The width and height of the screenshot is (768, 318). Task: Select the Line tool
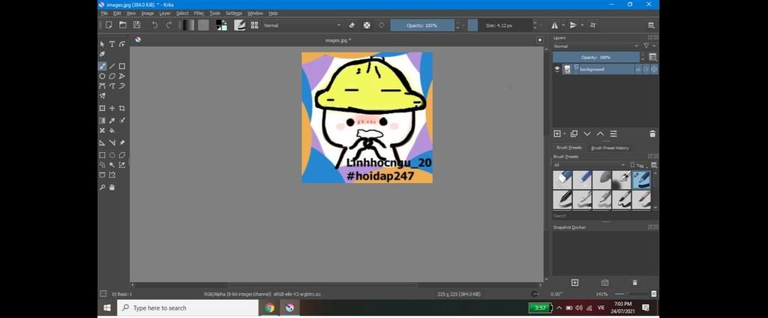click(112, 66)
